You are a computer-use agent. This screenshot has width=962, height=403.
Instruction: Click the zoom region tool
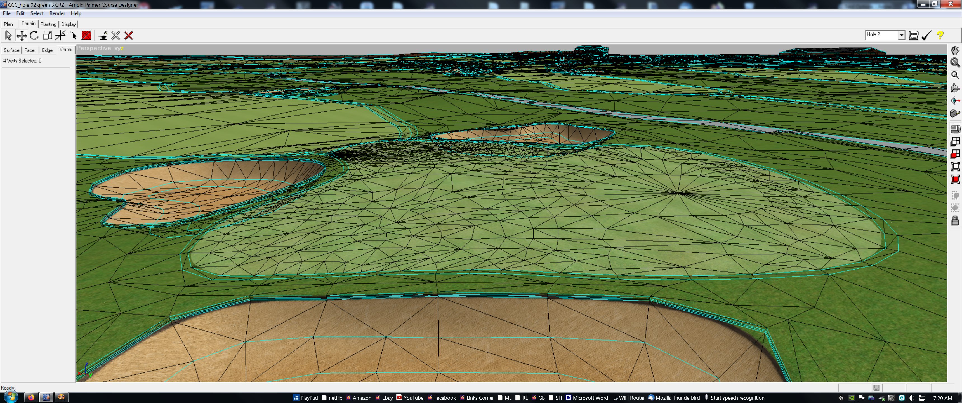(x=955, y=75)
